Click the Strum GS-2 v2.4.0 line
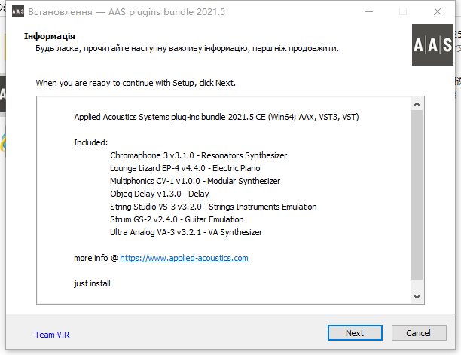The height and width of the screenshot is (355, 461). 177,219
